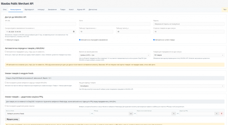Open the Відповідності tab
Viewport: 228px width, 125px height.
pos(29,10)
